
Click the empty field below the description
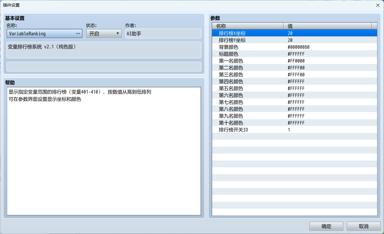tap(104, 67)
